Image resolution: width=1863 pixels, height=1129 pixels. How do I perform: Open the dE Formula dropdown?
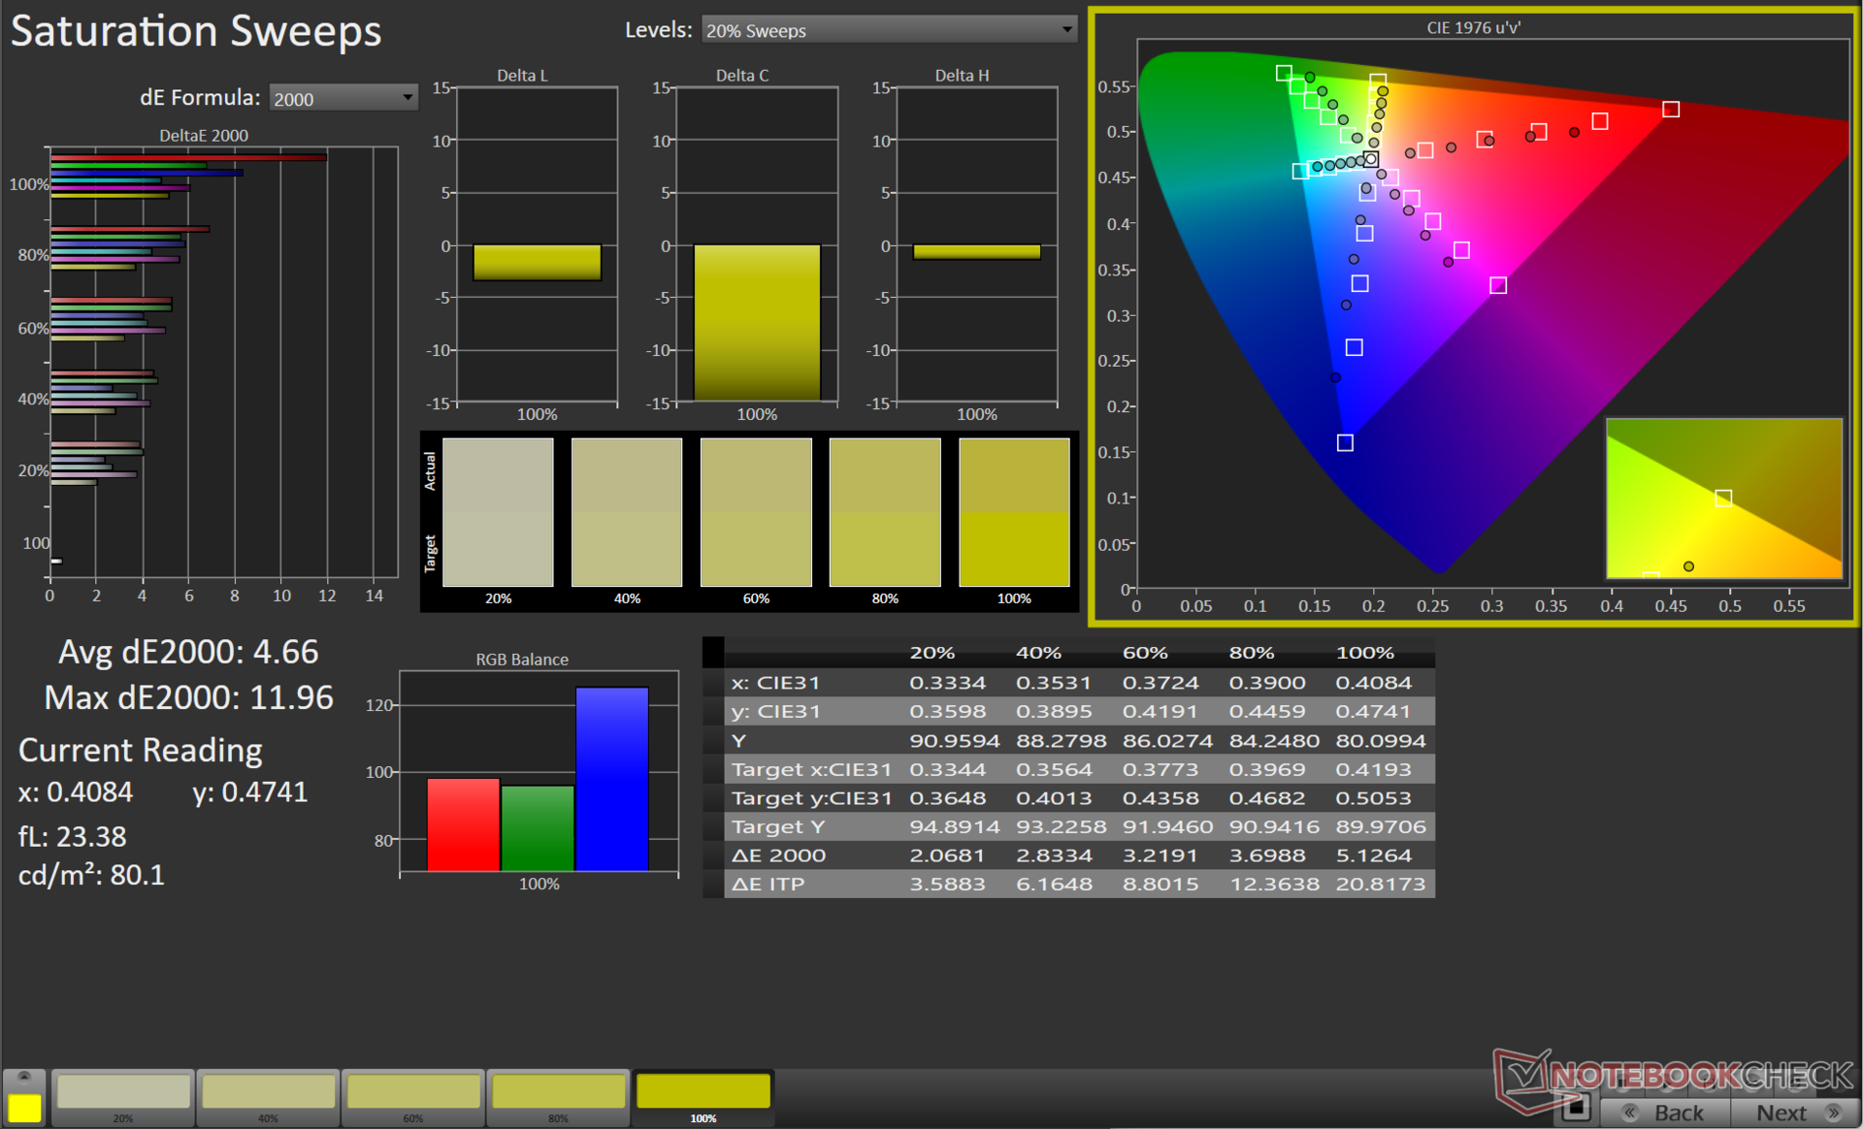pyautogui.click(x=343, y=98)
